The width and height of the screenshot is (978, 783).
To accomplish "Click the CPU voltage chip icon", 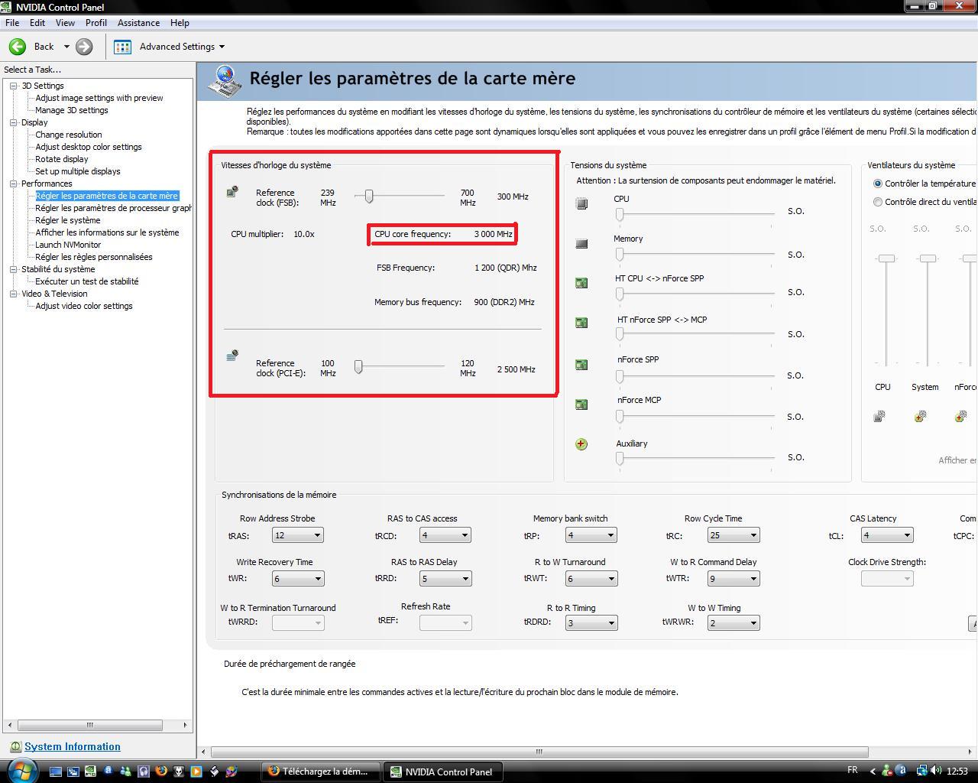I will [581, 203].
